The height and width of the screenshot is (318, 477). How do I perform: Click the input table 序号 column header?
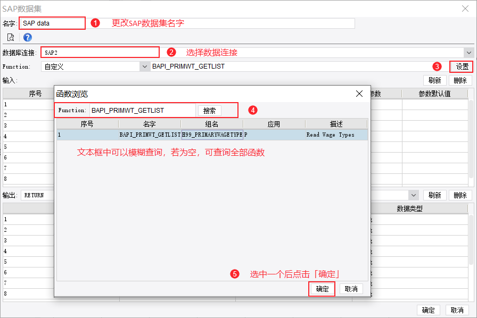tap(29, 94)
